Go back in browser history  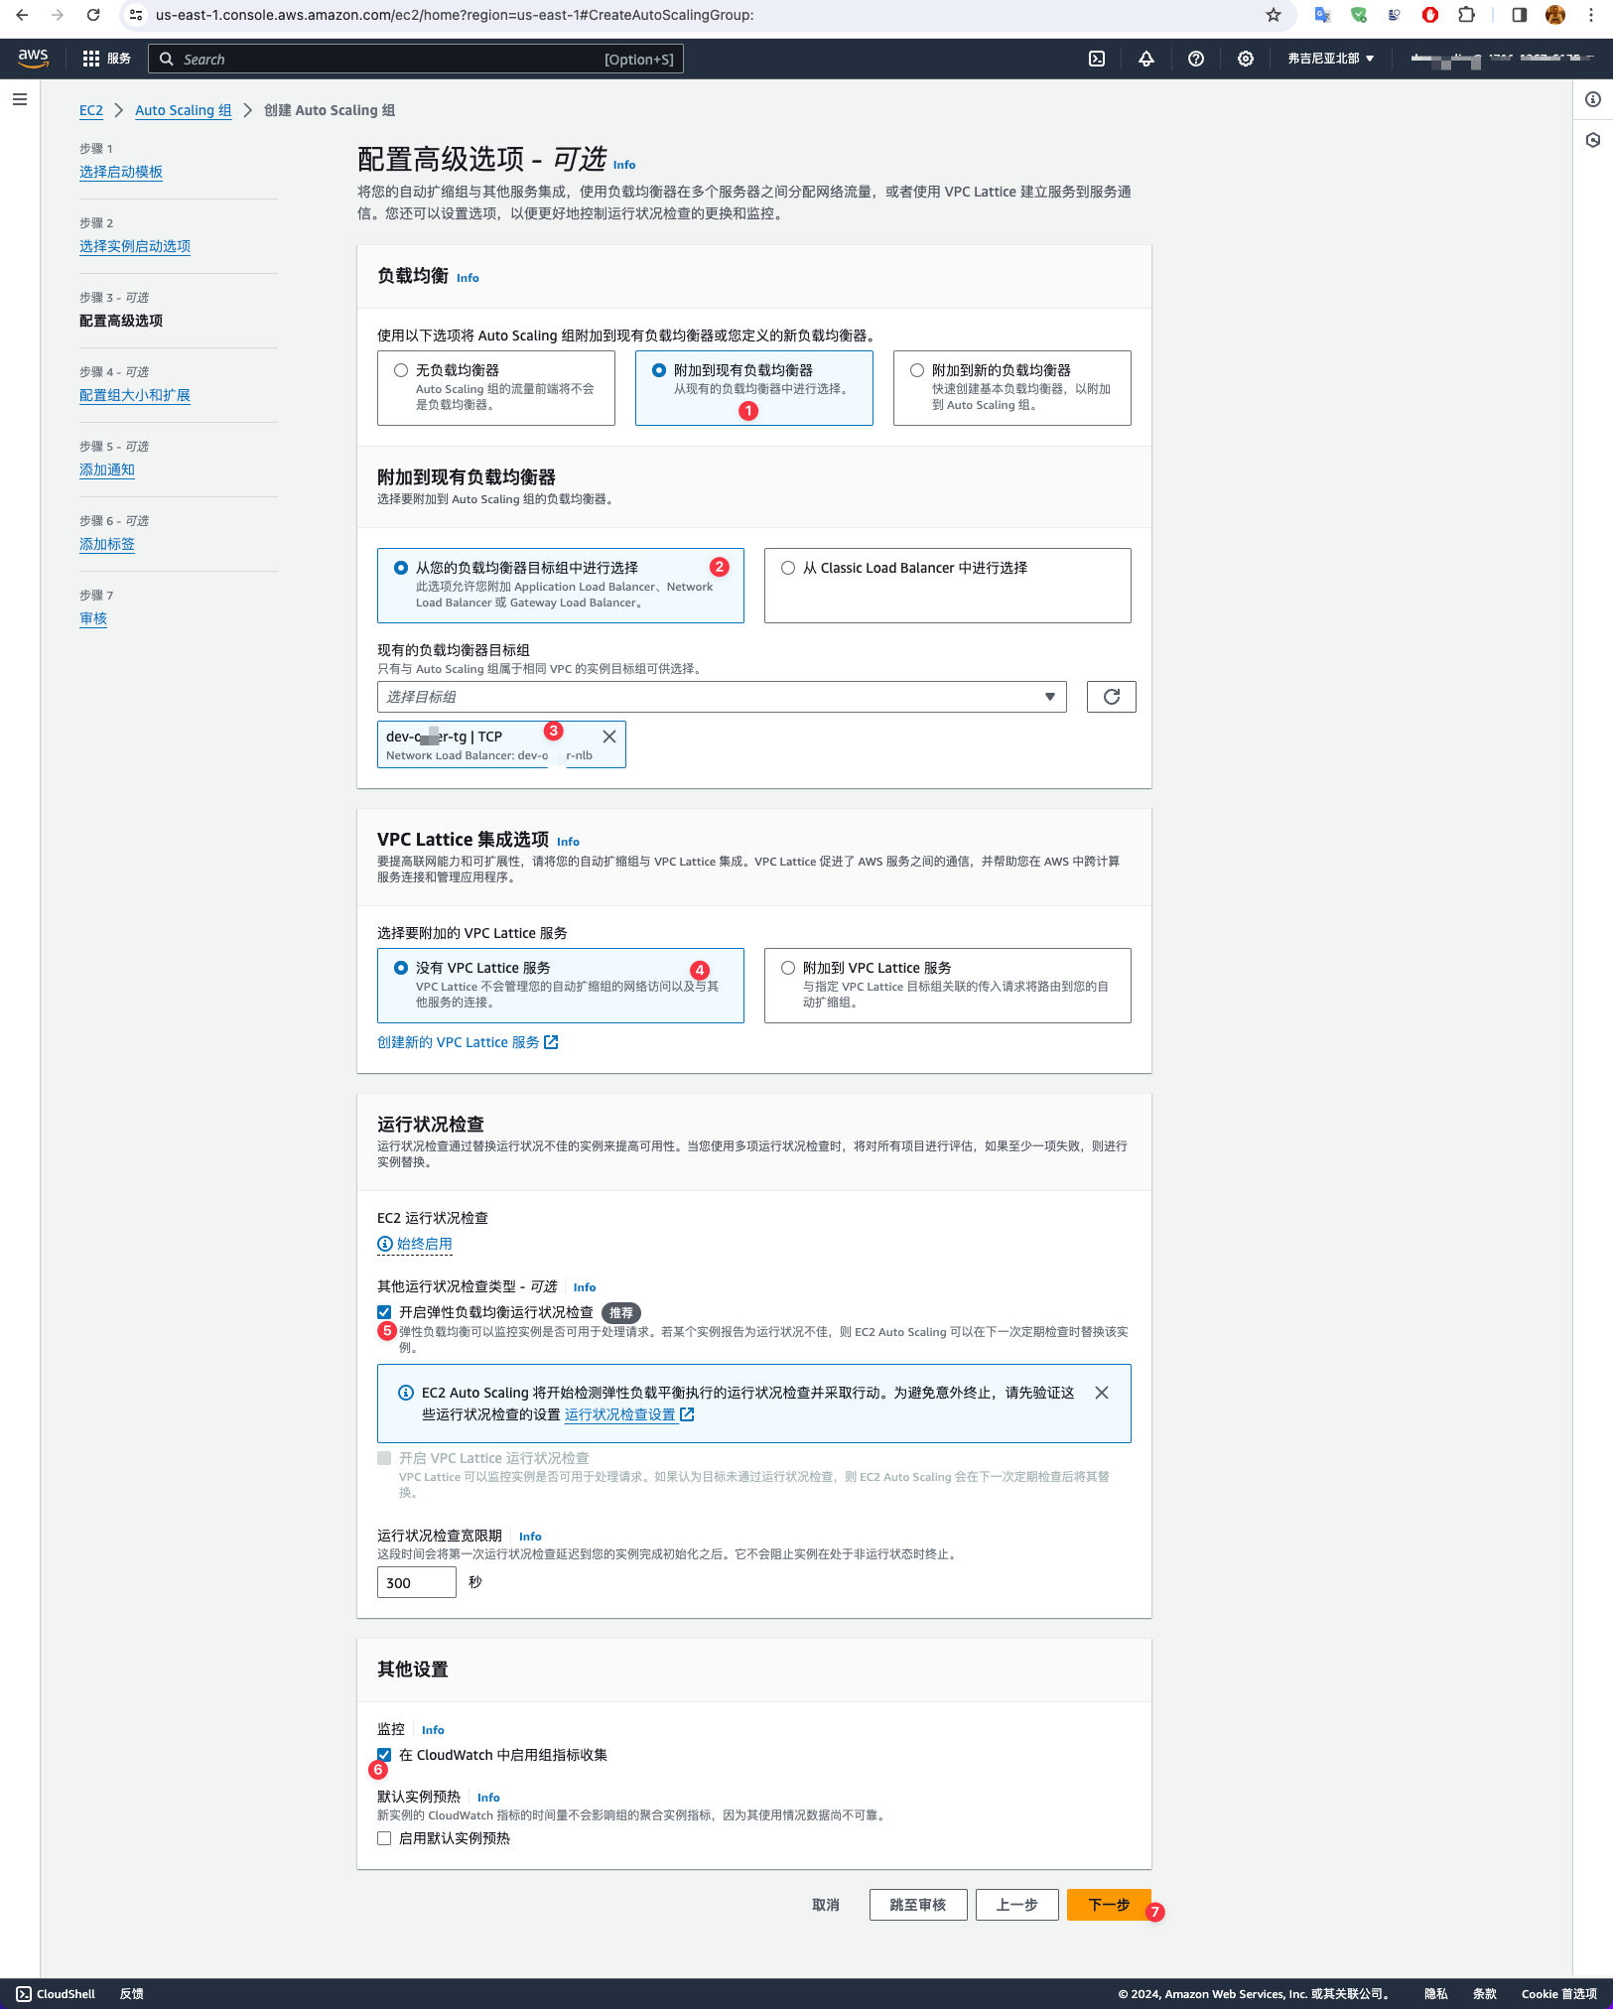tap(22, 15)
